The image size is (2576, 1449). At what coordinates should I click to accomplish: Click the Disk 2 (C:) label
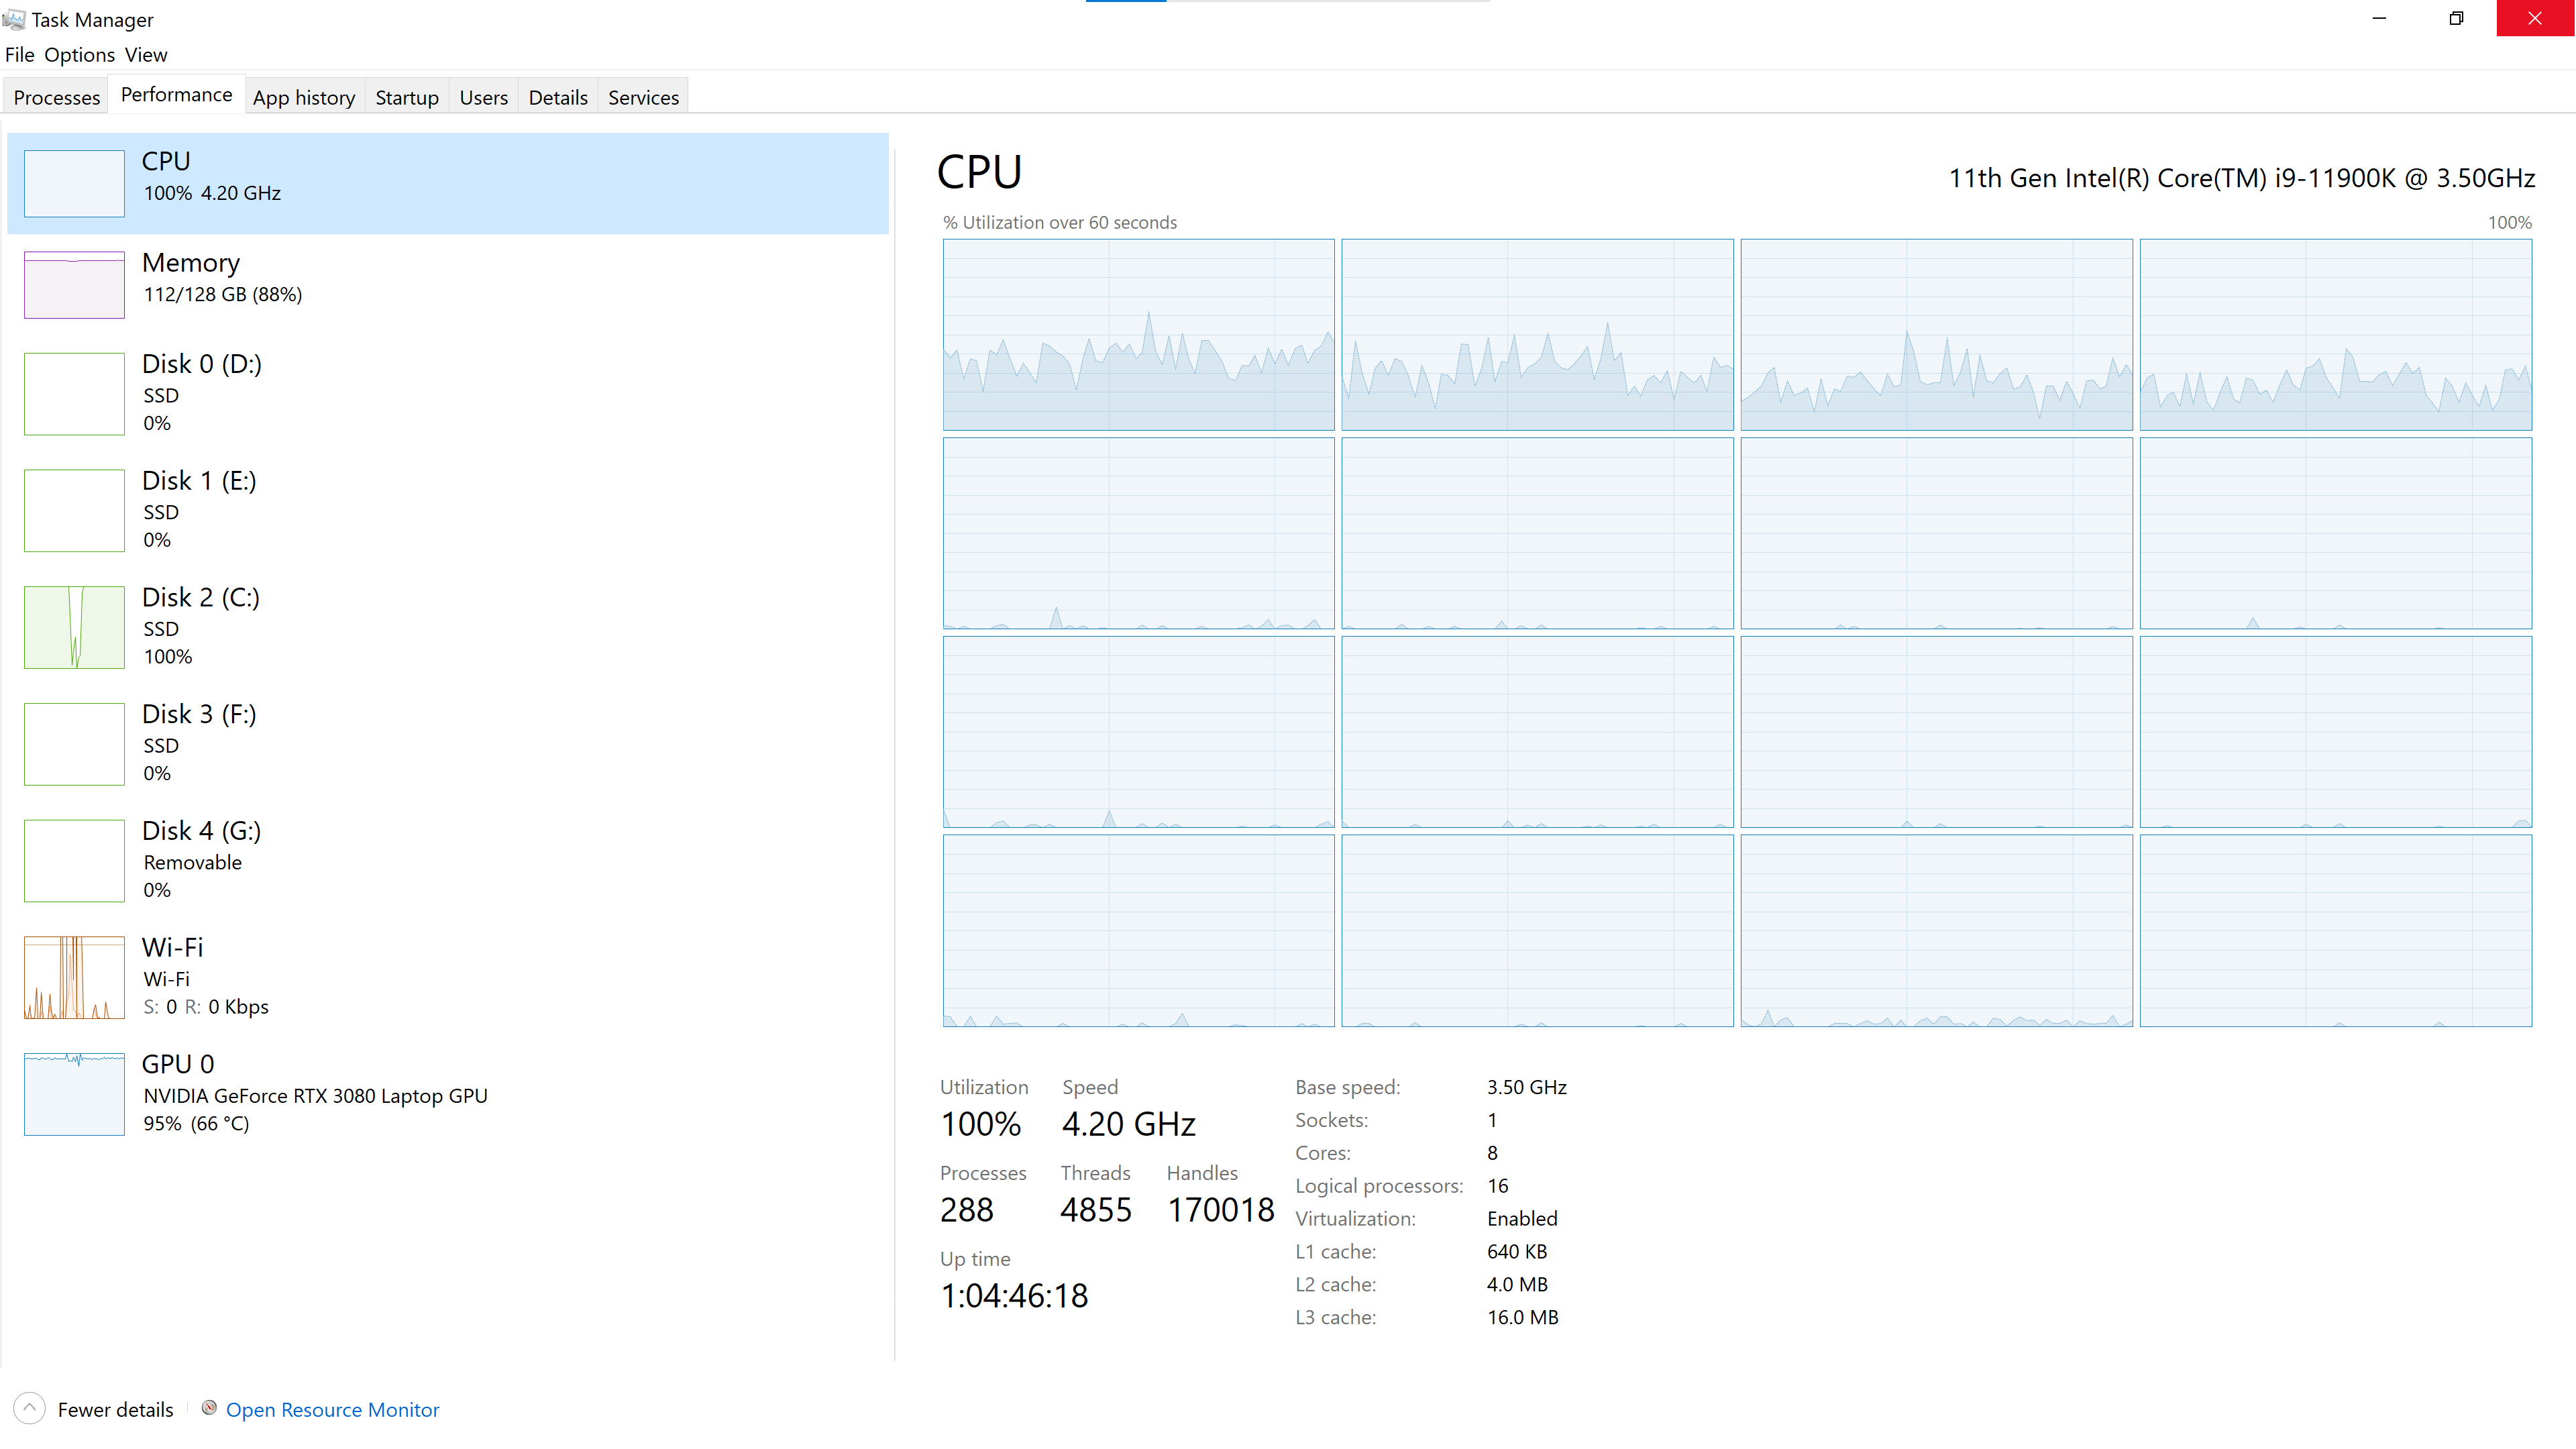[x=201, y=597]
